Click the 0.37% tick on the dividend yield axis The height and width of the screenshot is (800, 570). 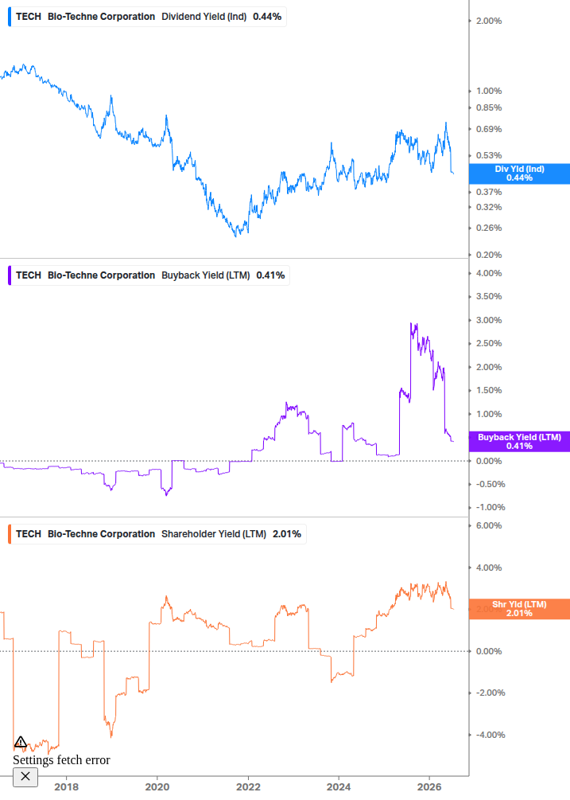click(x=489, y=192)
